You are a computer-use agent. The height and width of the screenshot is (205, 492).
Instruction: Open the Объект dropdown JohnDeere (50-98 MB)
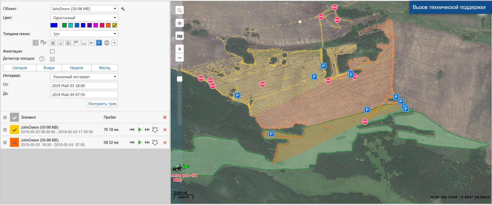coord(84,9)
